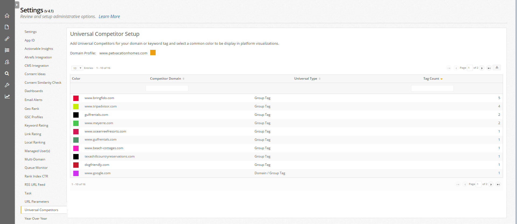Click the black swatch for gulfrentals.com
Screen dimensions: 517x224
pyautogui.click(x=76, y=115)
